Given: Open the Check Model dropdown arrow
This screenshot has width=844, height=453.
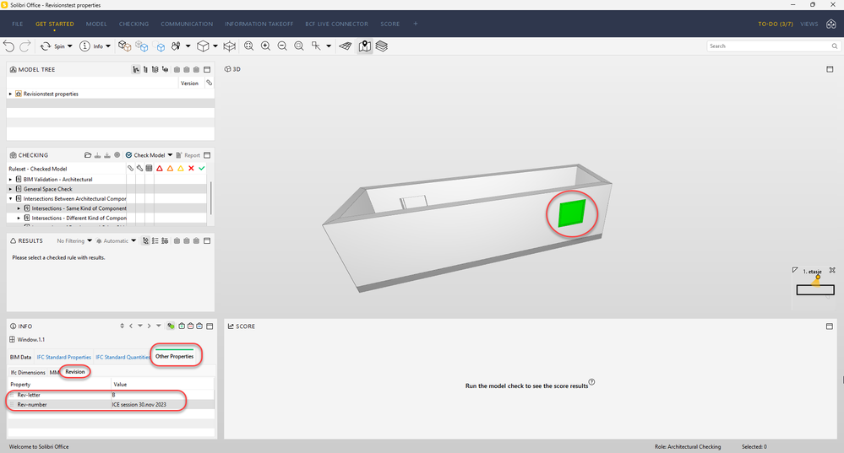Looking at the screenshot, I should point(170,154).
